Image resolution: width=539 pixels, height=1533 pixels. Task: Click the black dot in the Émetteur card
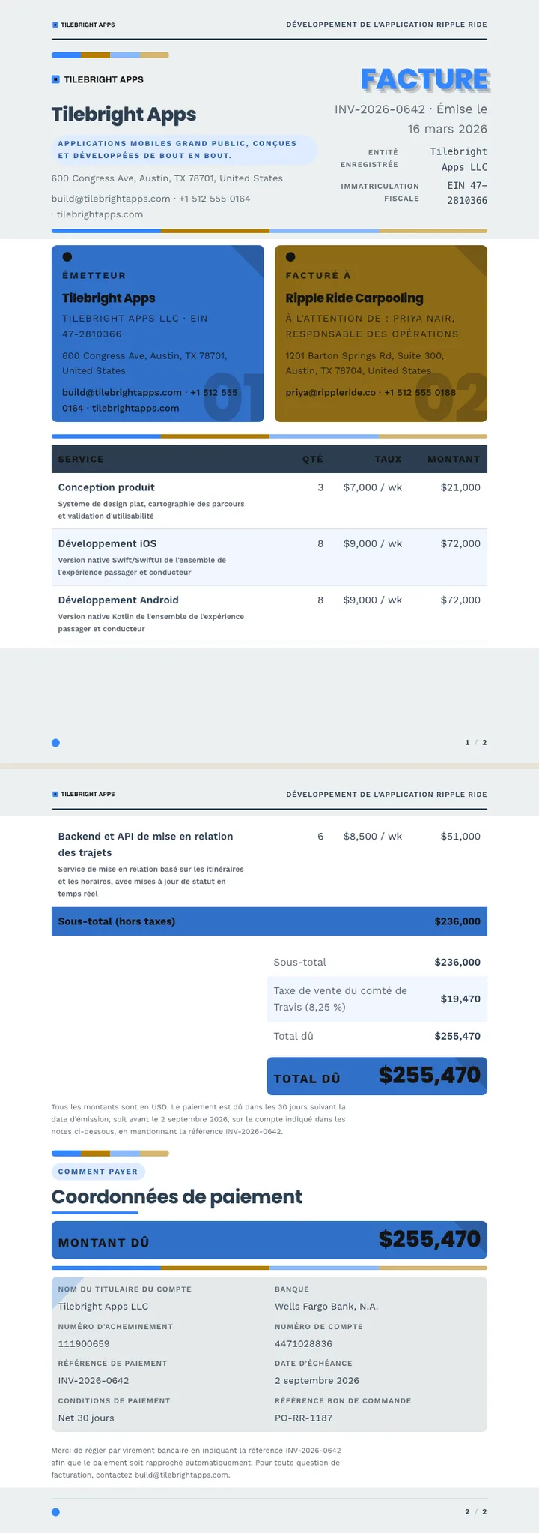click(67, 257)
